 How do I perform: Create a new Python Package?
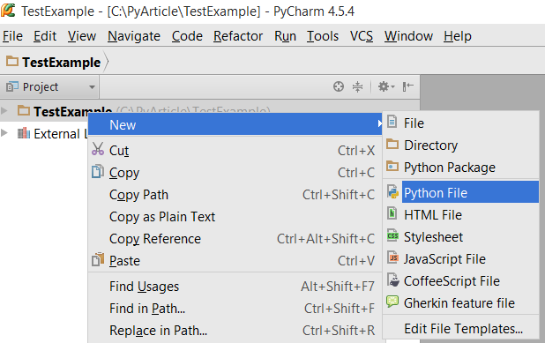pyautogui.click(x=461, y=168)
